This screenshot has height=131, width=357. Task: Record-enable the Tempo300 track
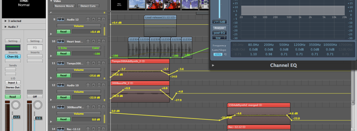pyautogui.click(x=93, y=64)
